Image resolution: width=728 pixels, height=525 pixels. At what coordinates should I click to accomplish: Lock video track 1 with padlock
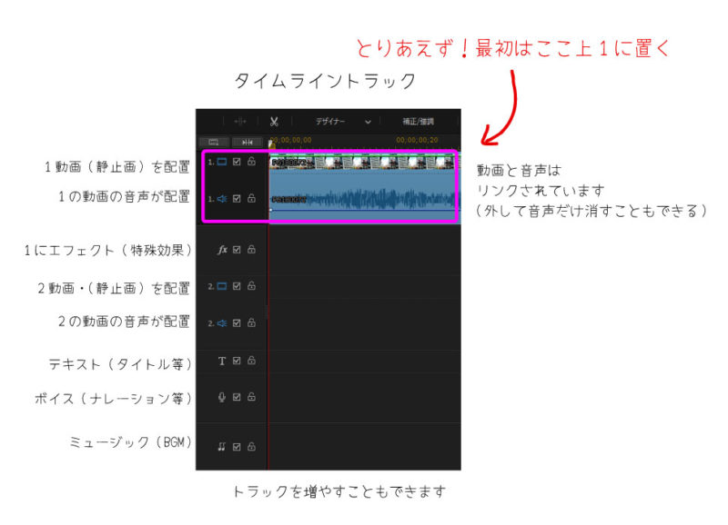[251, 163]
